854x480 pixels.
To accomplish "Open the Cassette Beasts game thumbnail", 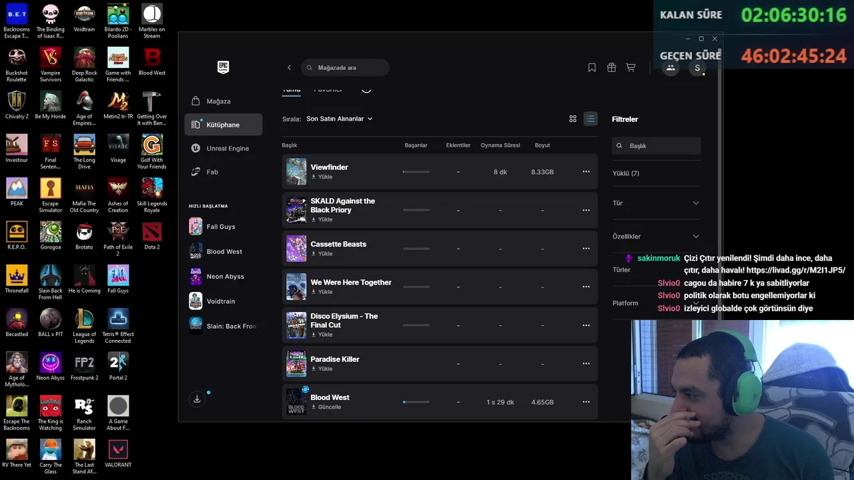I will [x=296, y=249].
